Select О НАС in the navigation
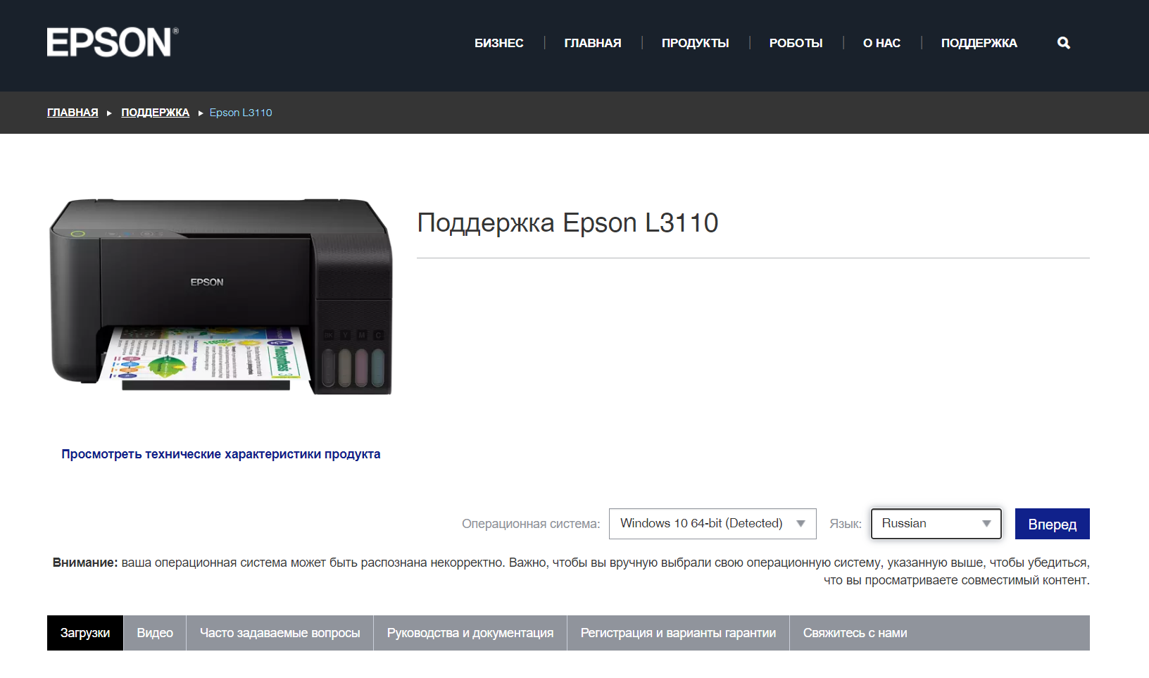This screenshot has width=1149, height=678. point(882,43)
